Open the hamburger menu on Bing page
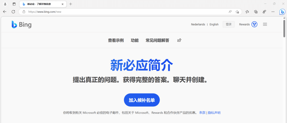The height and width of the screenshot is (123, 287). (265, 24)
